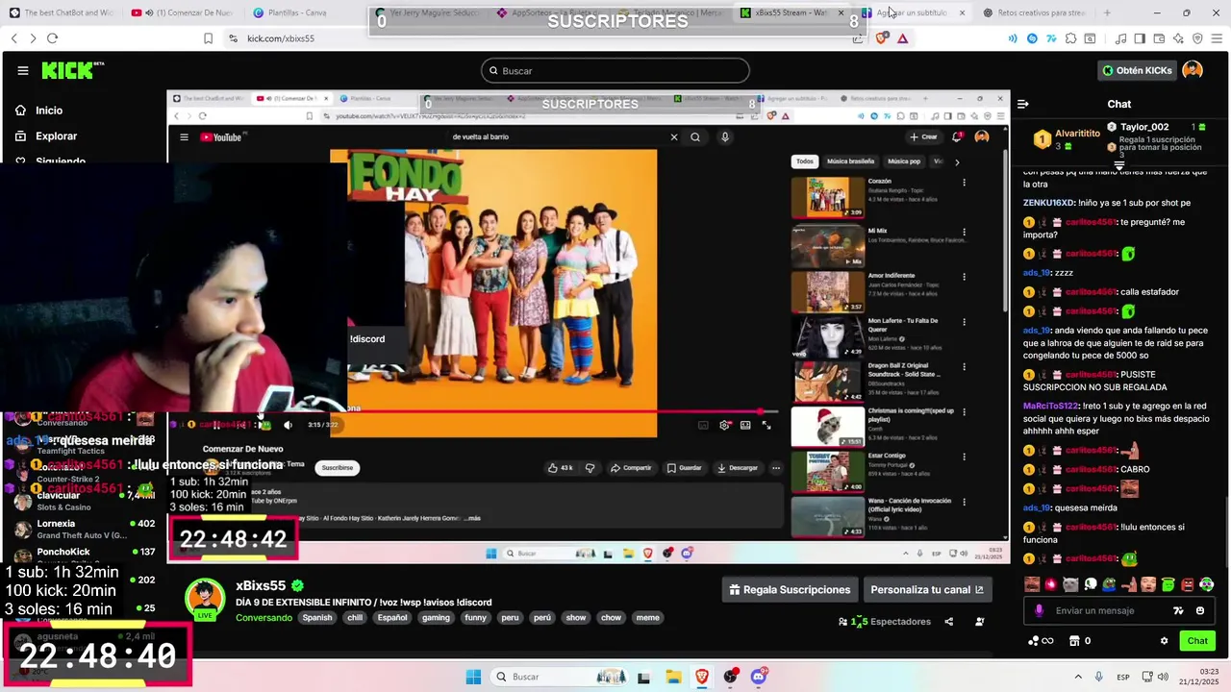Select the Spanish tag
This screenshot has height=692, width=1231.
[317, 618]
